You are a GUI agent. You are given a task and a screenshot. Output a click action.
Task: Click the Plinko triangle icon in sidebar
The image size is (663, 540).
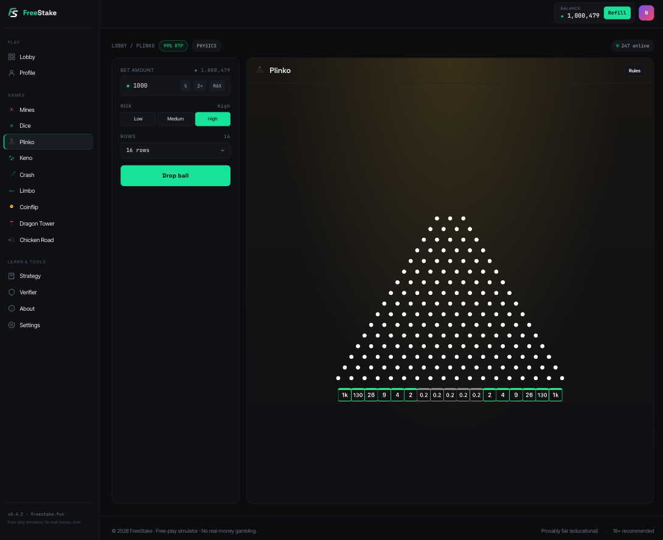click(x=12, y=142)
